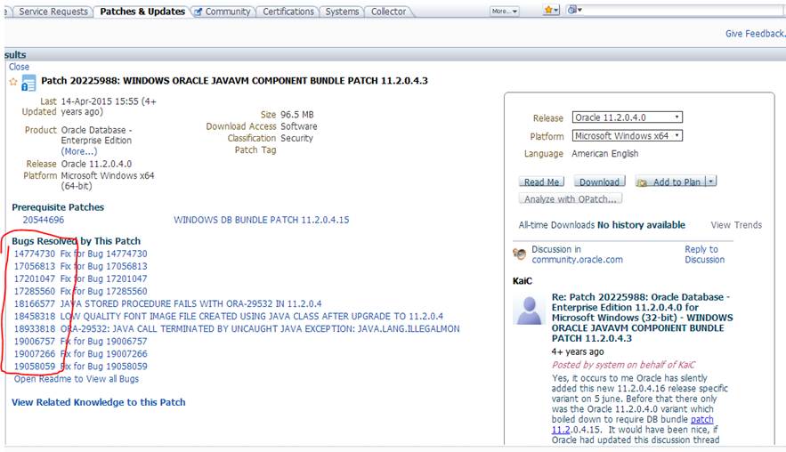Viewport: 786px width, 452px height.
Task: Select the KaiC author name
Action: pyautogui.click(x=522, y=281)
